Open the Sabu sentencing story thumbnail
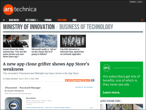This screenshot has width=146, height=110. click(x=16, y=41)
